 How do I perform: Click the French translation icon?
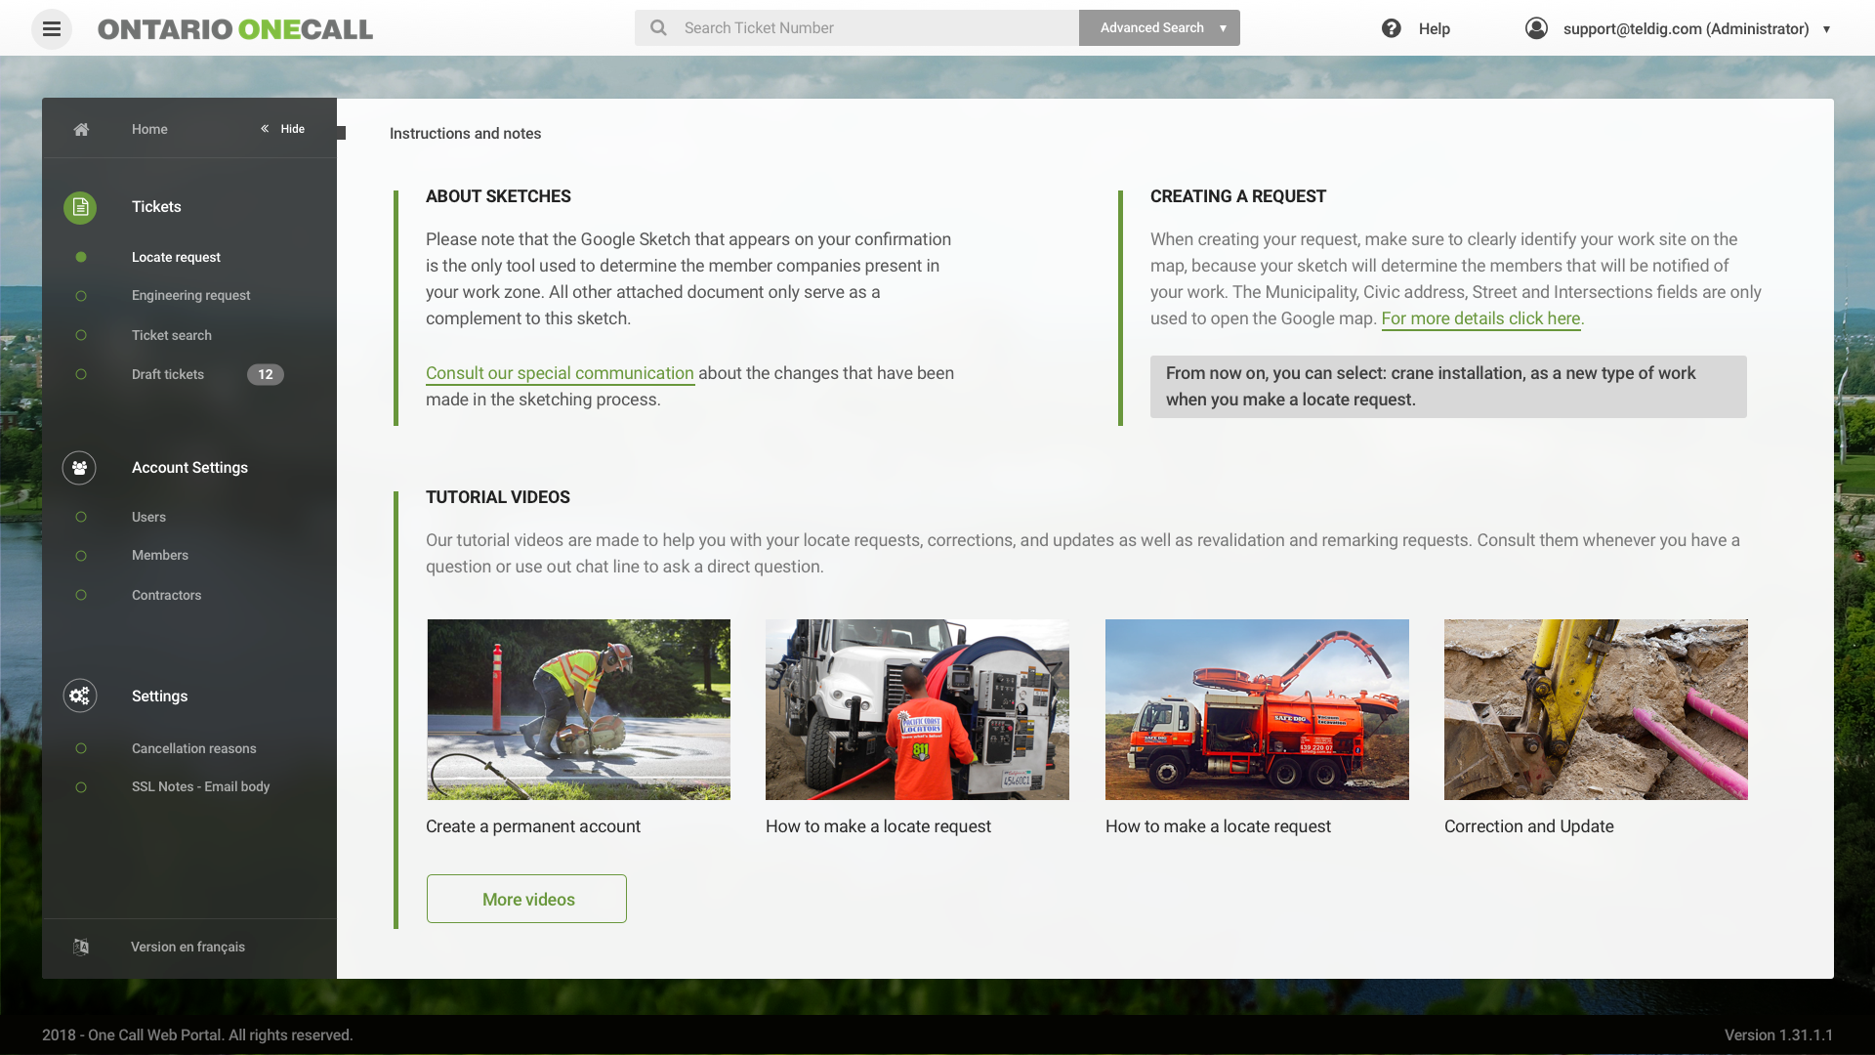81,947
